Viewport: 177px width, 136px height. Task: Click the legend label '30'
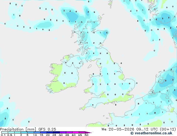[x=61, y=135]
